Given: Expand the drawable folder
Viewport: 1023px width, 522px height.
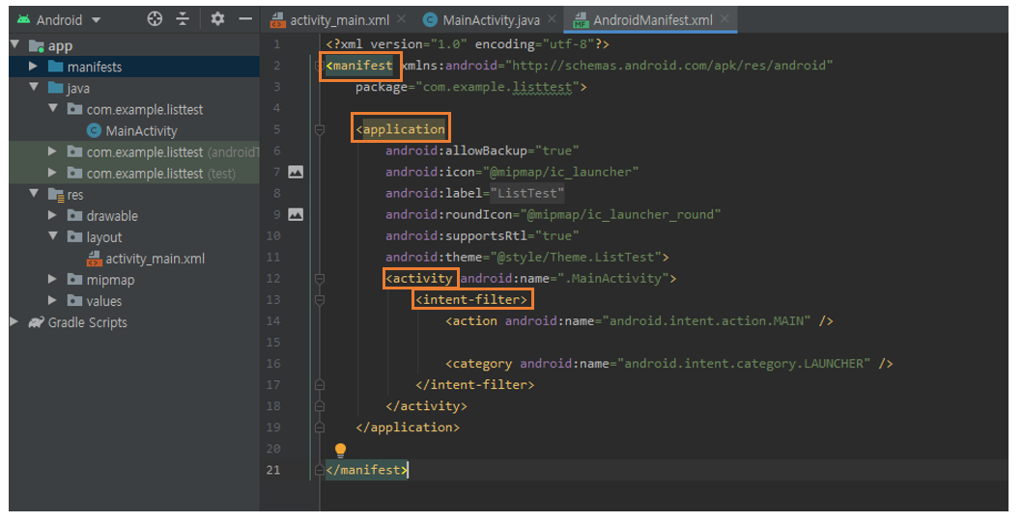Looking at the screenshot, I should click(53, 215).
